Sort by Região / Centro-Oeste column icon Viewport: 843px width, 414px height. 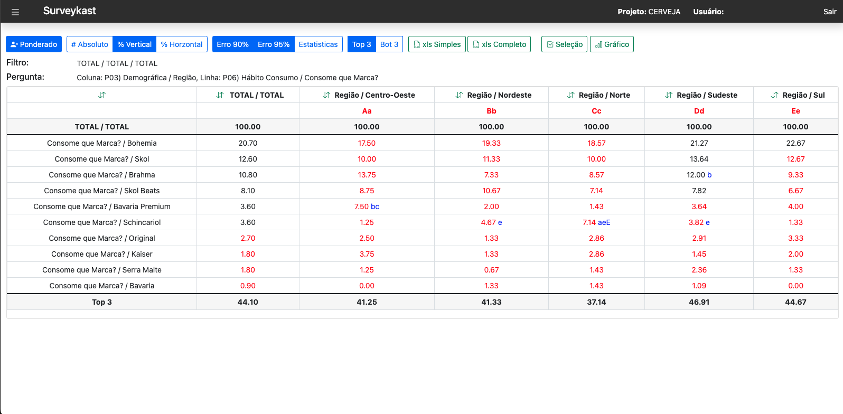[326, 95]
